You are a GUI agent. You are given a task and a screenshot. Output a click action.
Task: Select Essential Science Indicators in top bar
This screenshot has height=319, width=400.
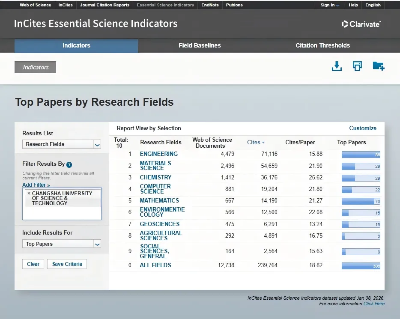(x=165, y=5)
